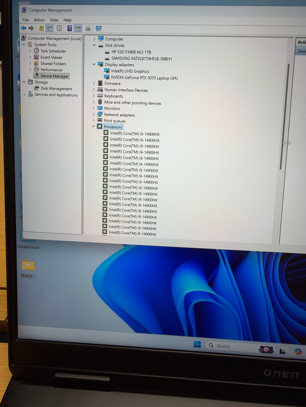This screenshot has width=306, height=407.
Task: Click the mouse icon beside Mice category
Action: pyautogui.click(x=100, y=102)
